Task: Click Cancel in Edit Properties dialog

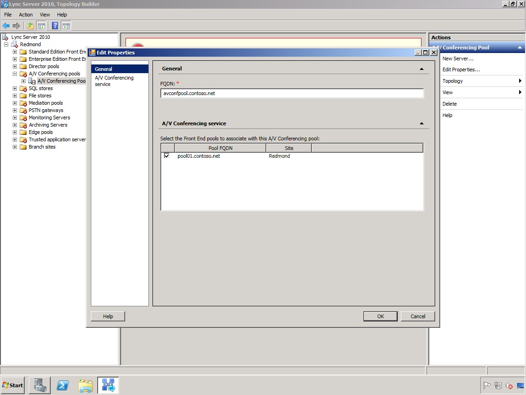Action: coord(418,316)
